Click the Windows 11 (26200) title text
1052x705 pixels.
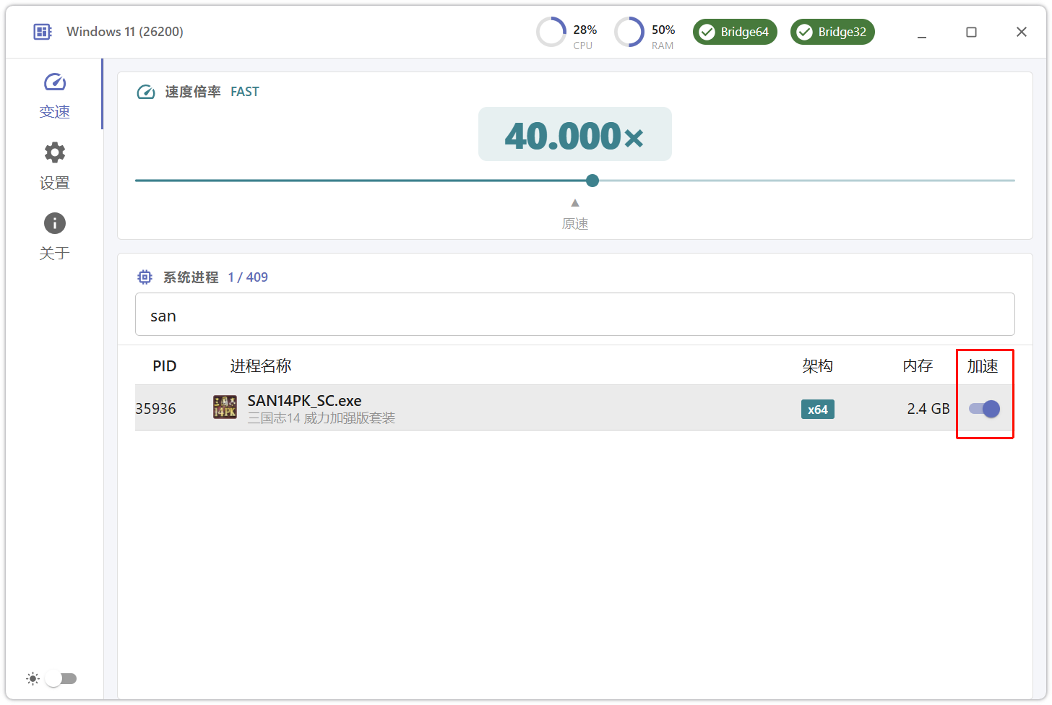125,32
